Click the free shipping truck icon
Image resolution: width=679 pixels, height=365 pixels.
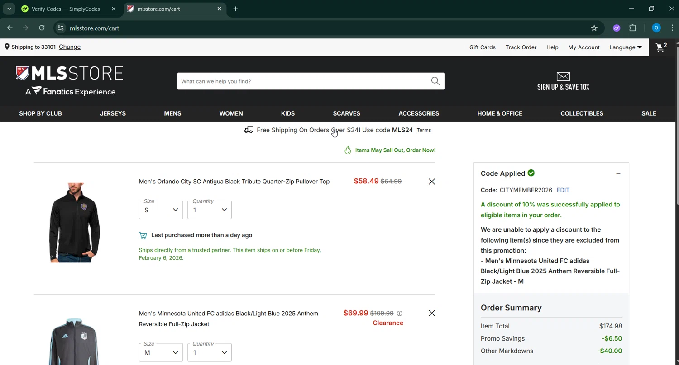tap(249, 130)
